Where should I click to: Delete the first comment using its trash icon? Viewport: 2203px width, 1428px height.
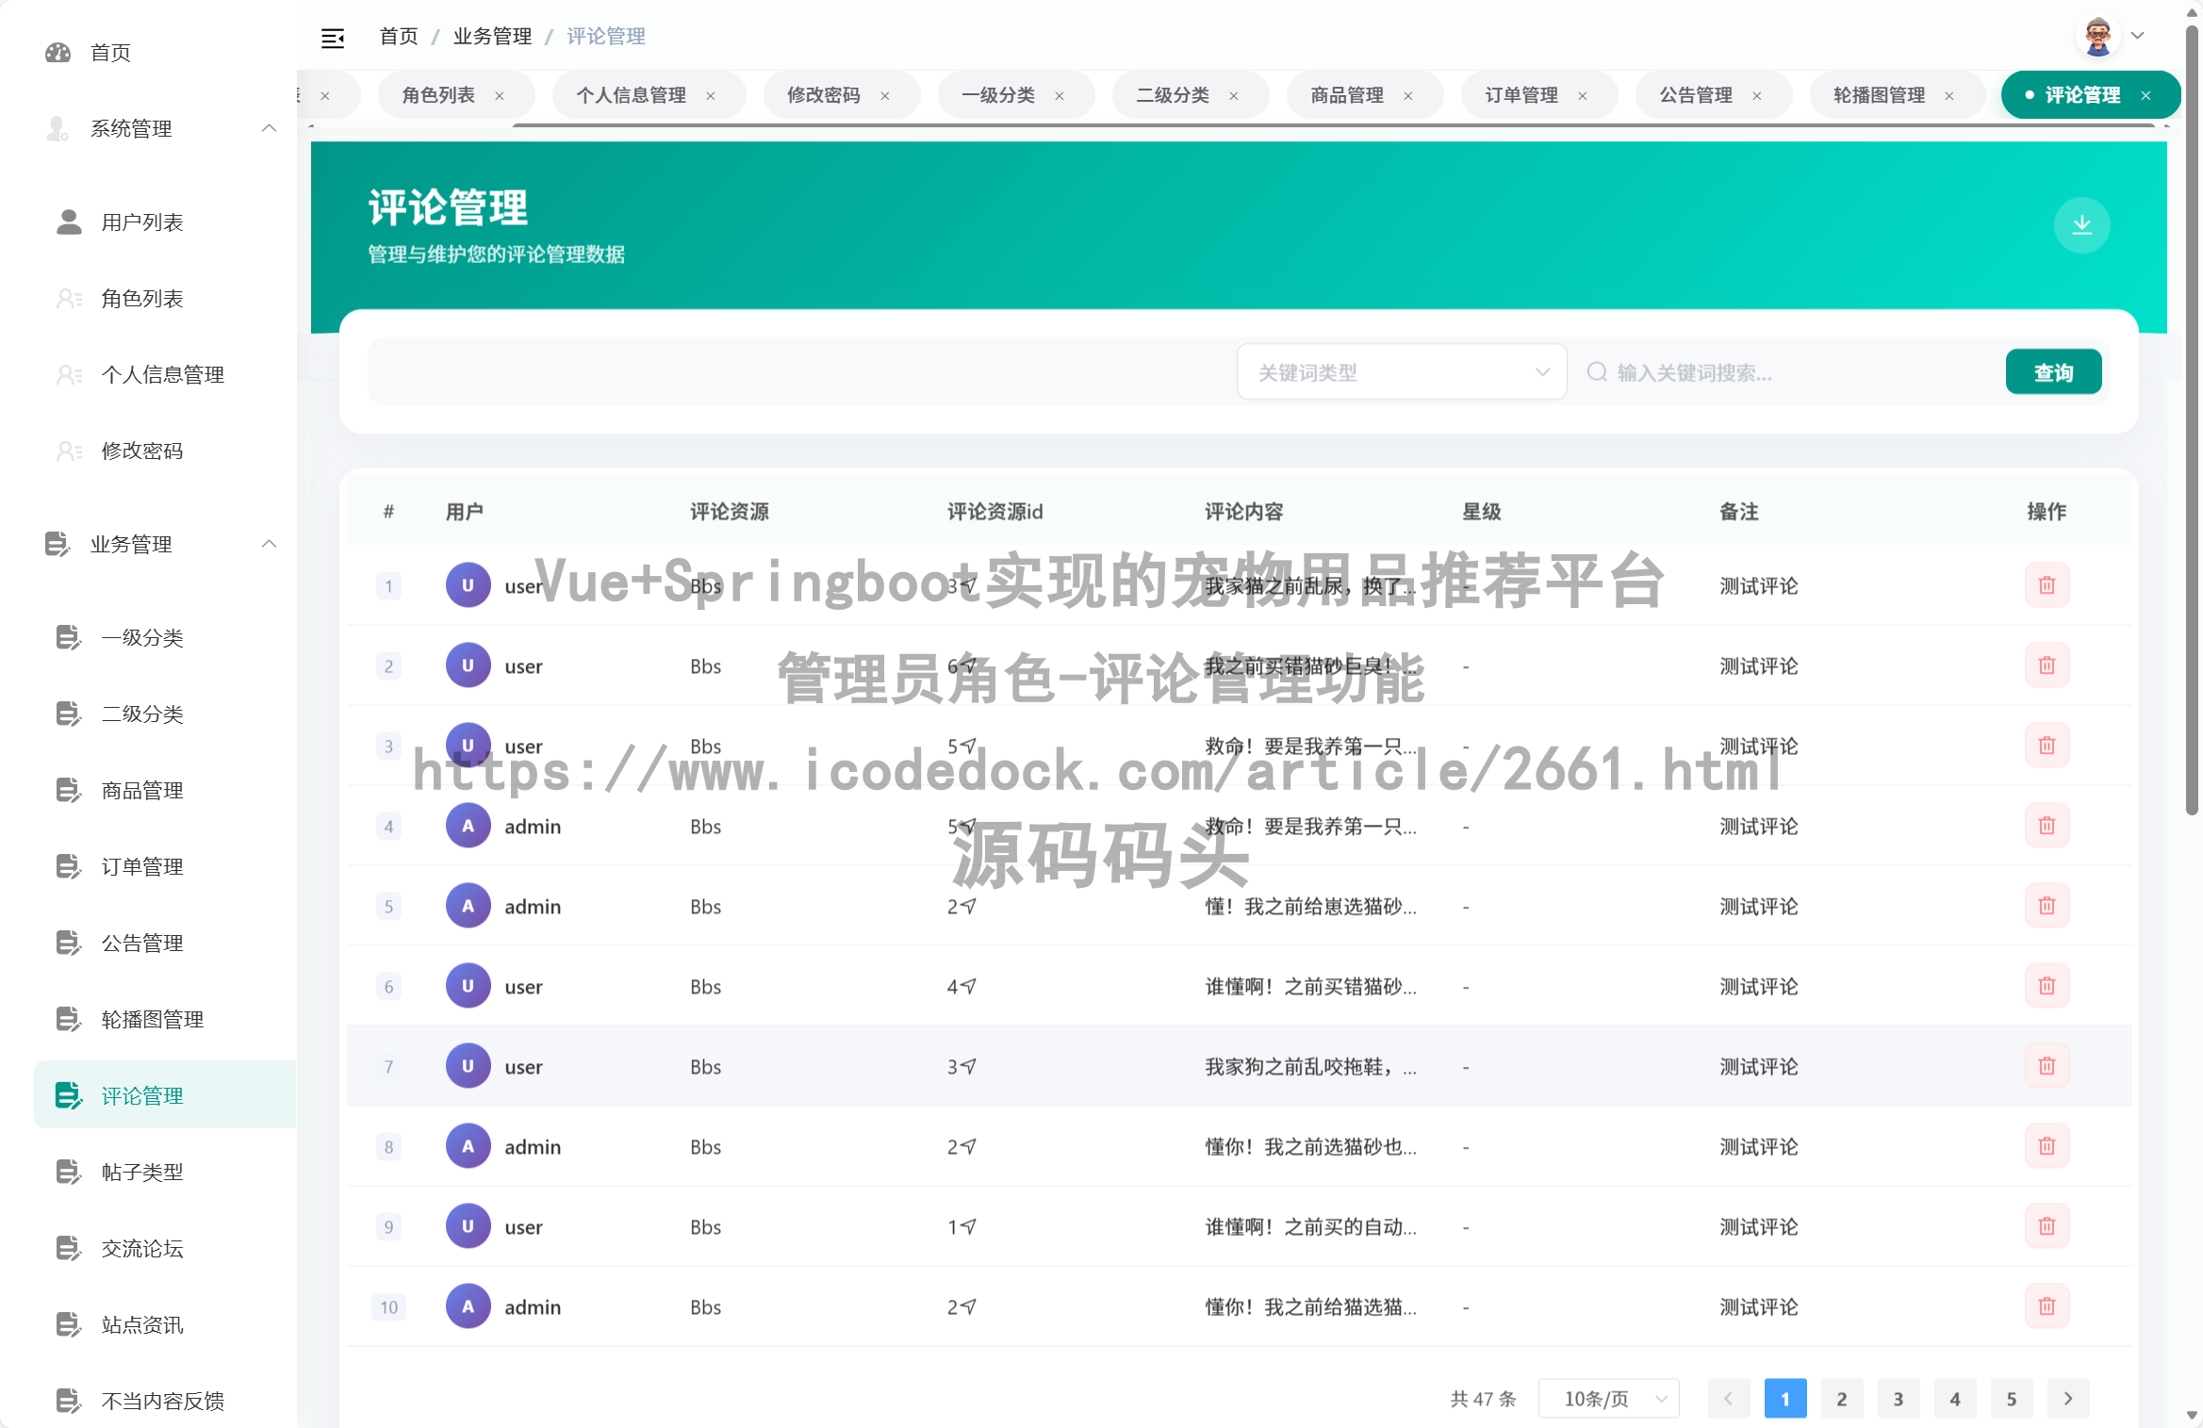pyautogui.click(x=2047, y=584)
